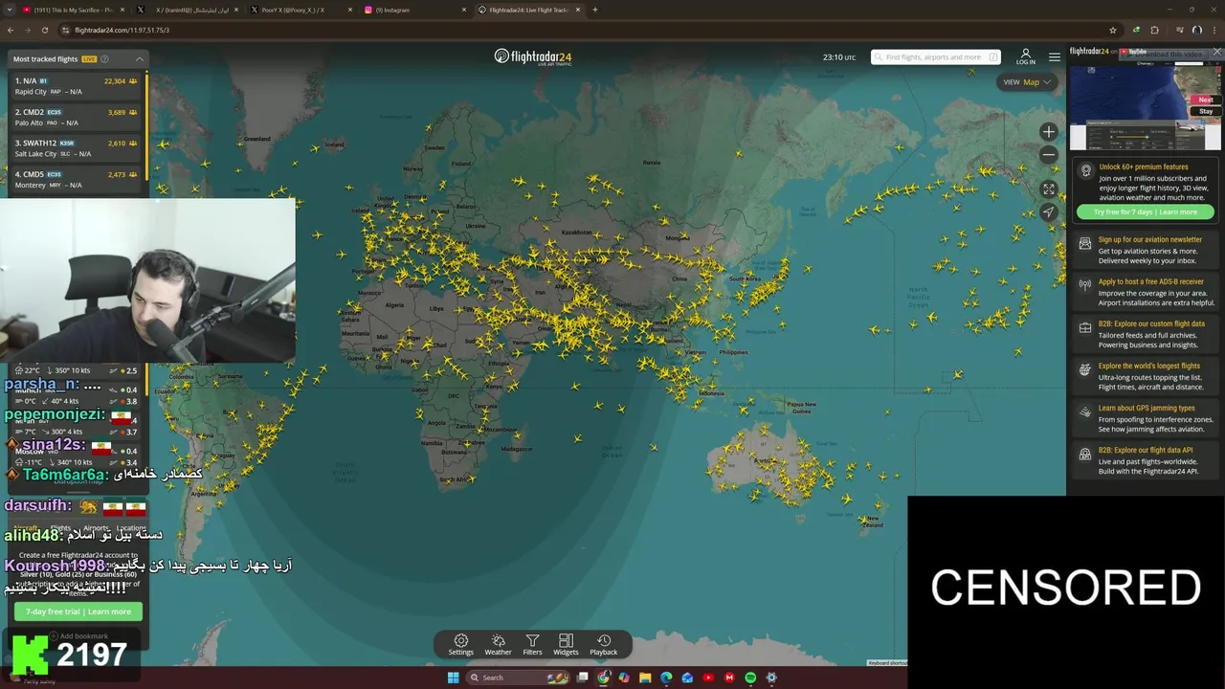This screenshot has height=689, width=1225.
Task: Expand the VIEW Map dropdown
Action: (x=1027, y=82)
